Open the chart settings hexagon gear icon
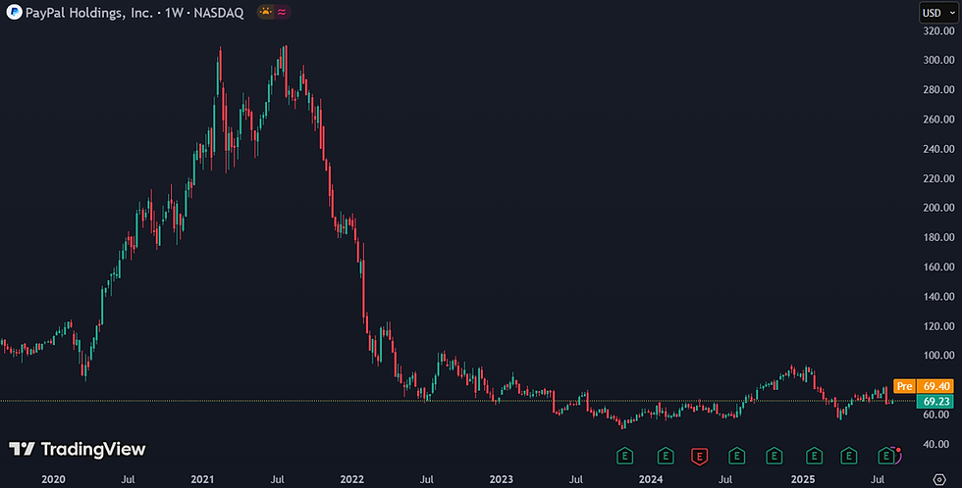This screenshot has height=488, width=962. (x=939, y=479)
